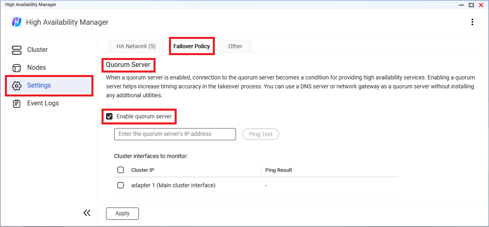The image size is (489, 227).
Task: Click the Settings gear icon
Action: coord(17,86)
